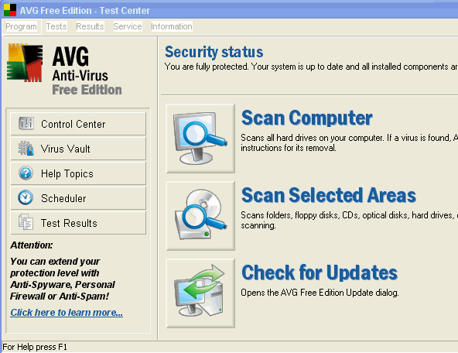Open Control Center button
458x353 pixels.
point(78,124)
